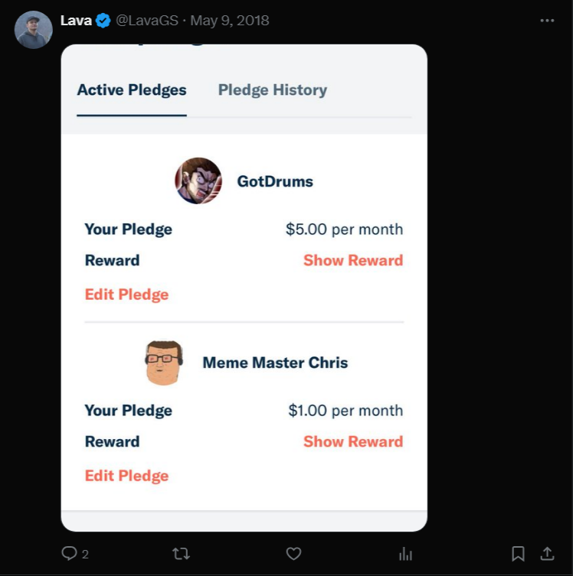Switch to the Pledge History tab
Image resolution: width=573 pixels, height=576 pixels.
tap(273, 90)
